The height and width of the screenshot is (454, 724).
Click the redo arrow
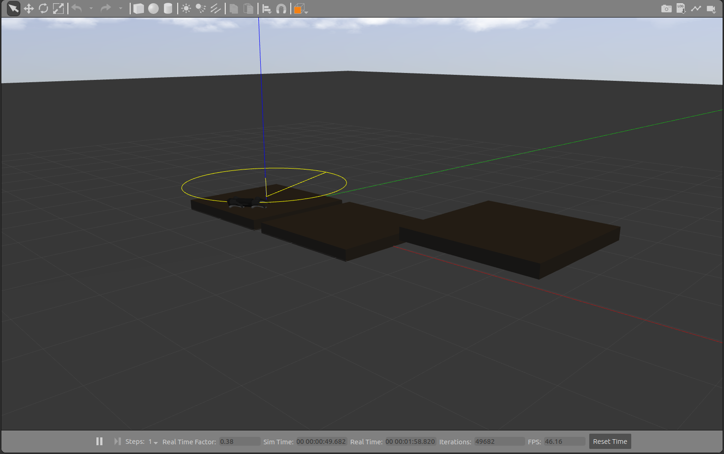click(x=106, y=9)
